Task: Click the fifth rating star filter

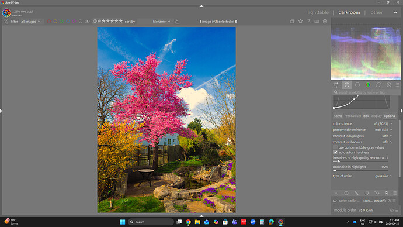Action: click(121, 22)
